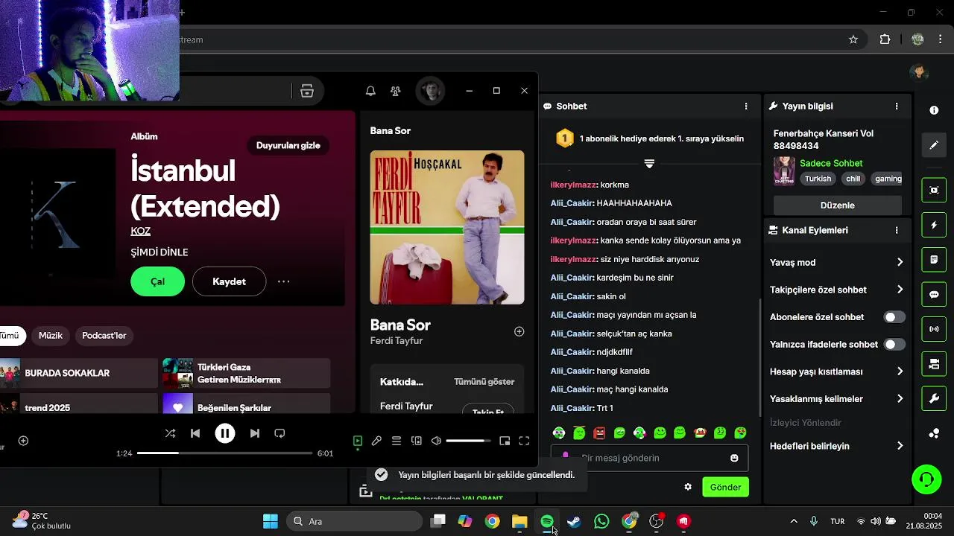Skip to previous track in Spotify

tap(195, 433)
